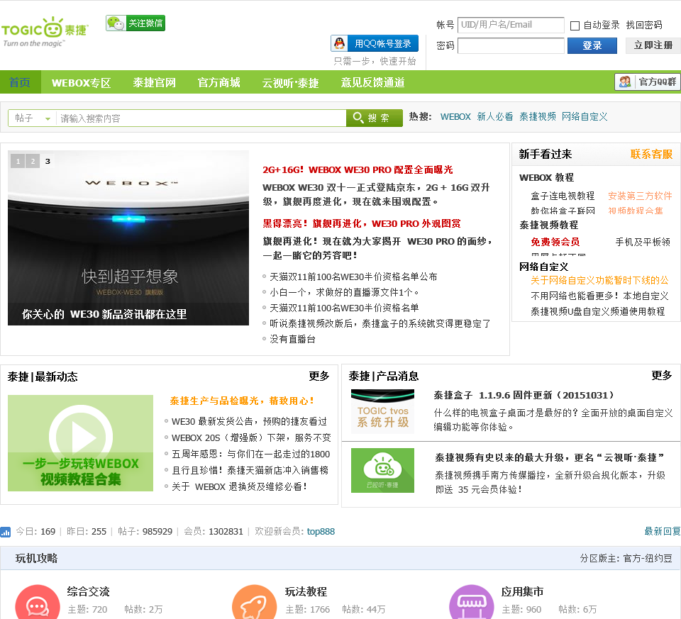Open 手机及平板 link

point(643,242)
